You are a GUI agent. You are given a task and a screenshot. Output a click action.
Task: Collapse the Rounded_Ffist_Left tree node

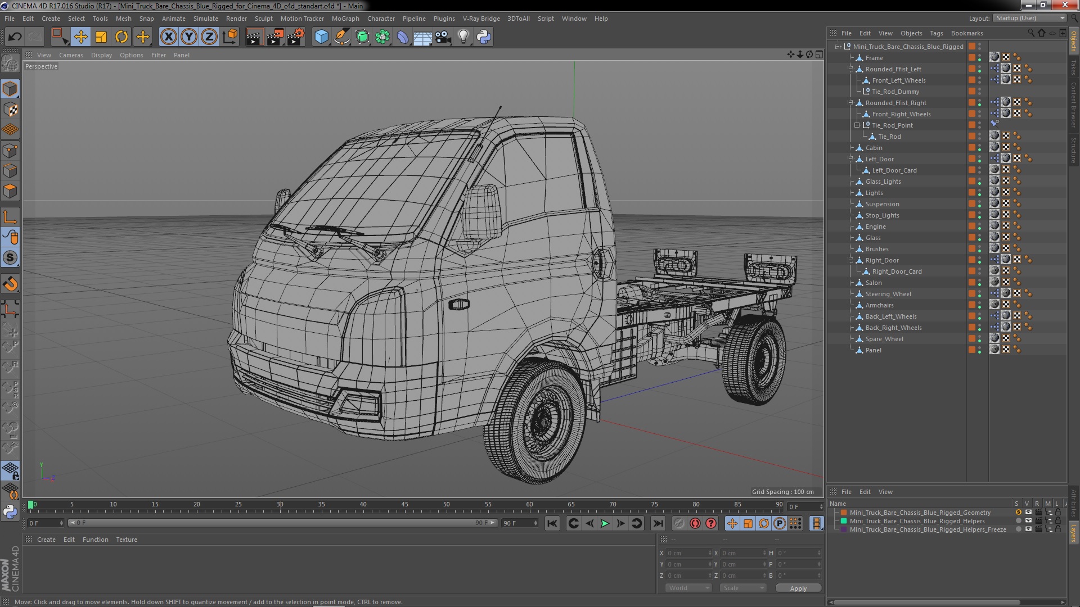coord(850,69)
